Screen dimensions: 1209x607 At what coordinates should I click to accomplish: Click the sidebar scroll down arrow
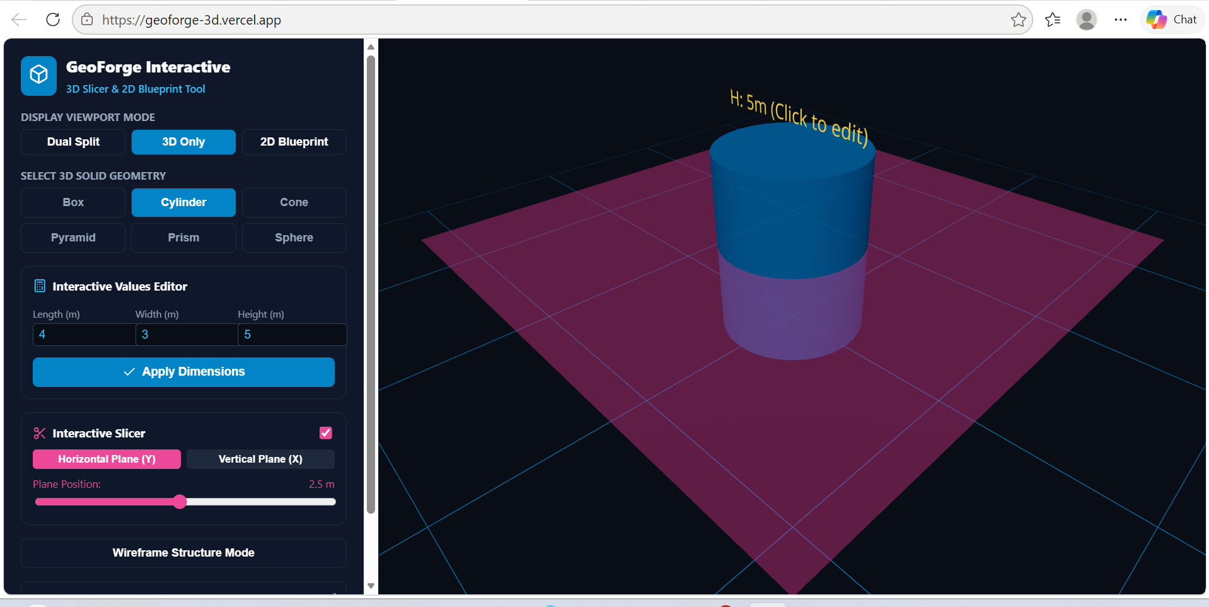coord(371,586)
